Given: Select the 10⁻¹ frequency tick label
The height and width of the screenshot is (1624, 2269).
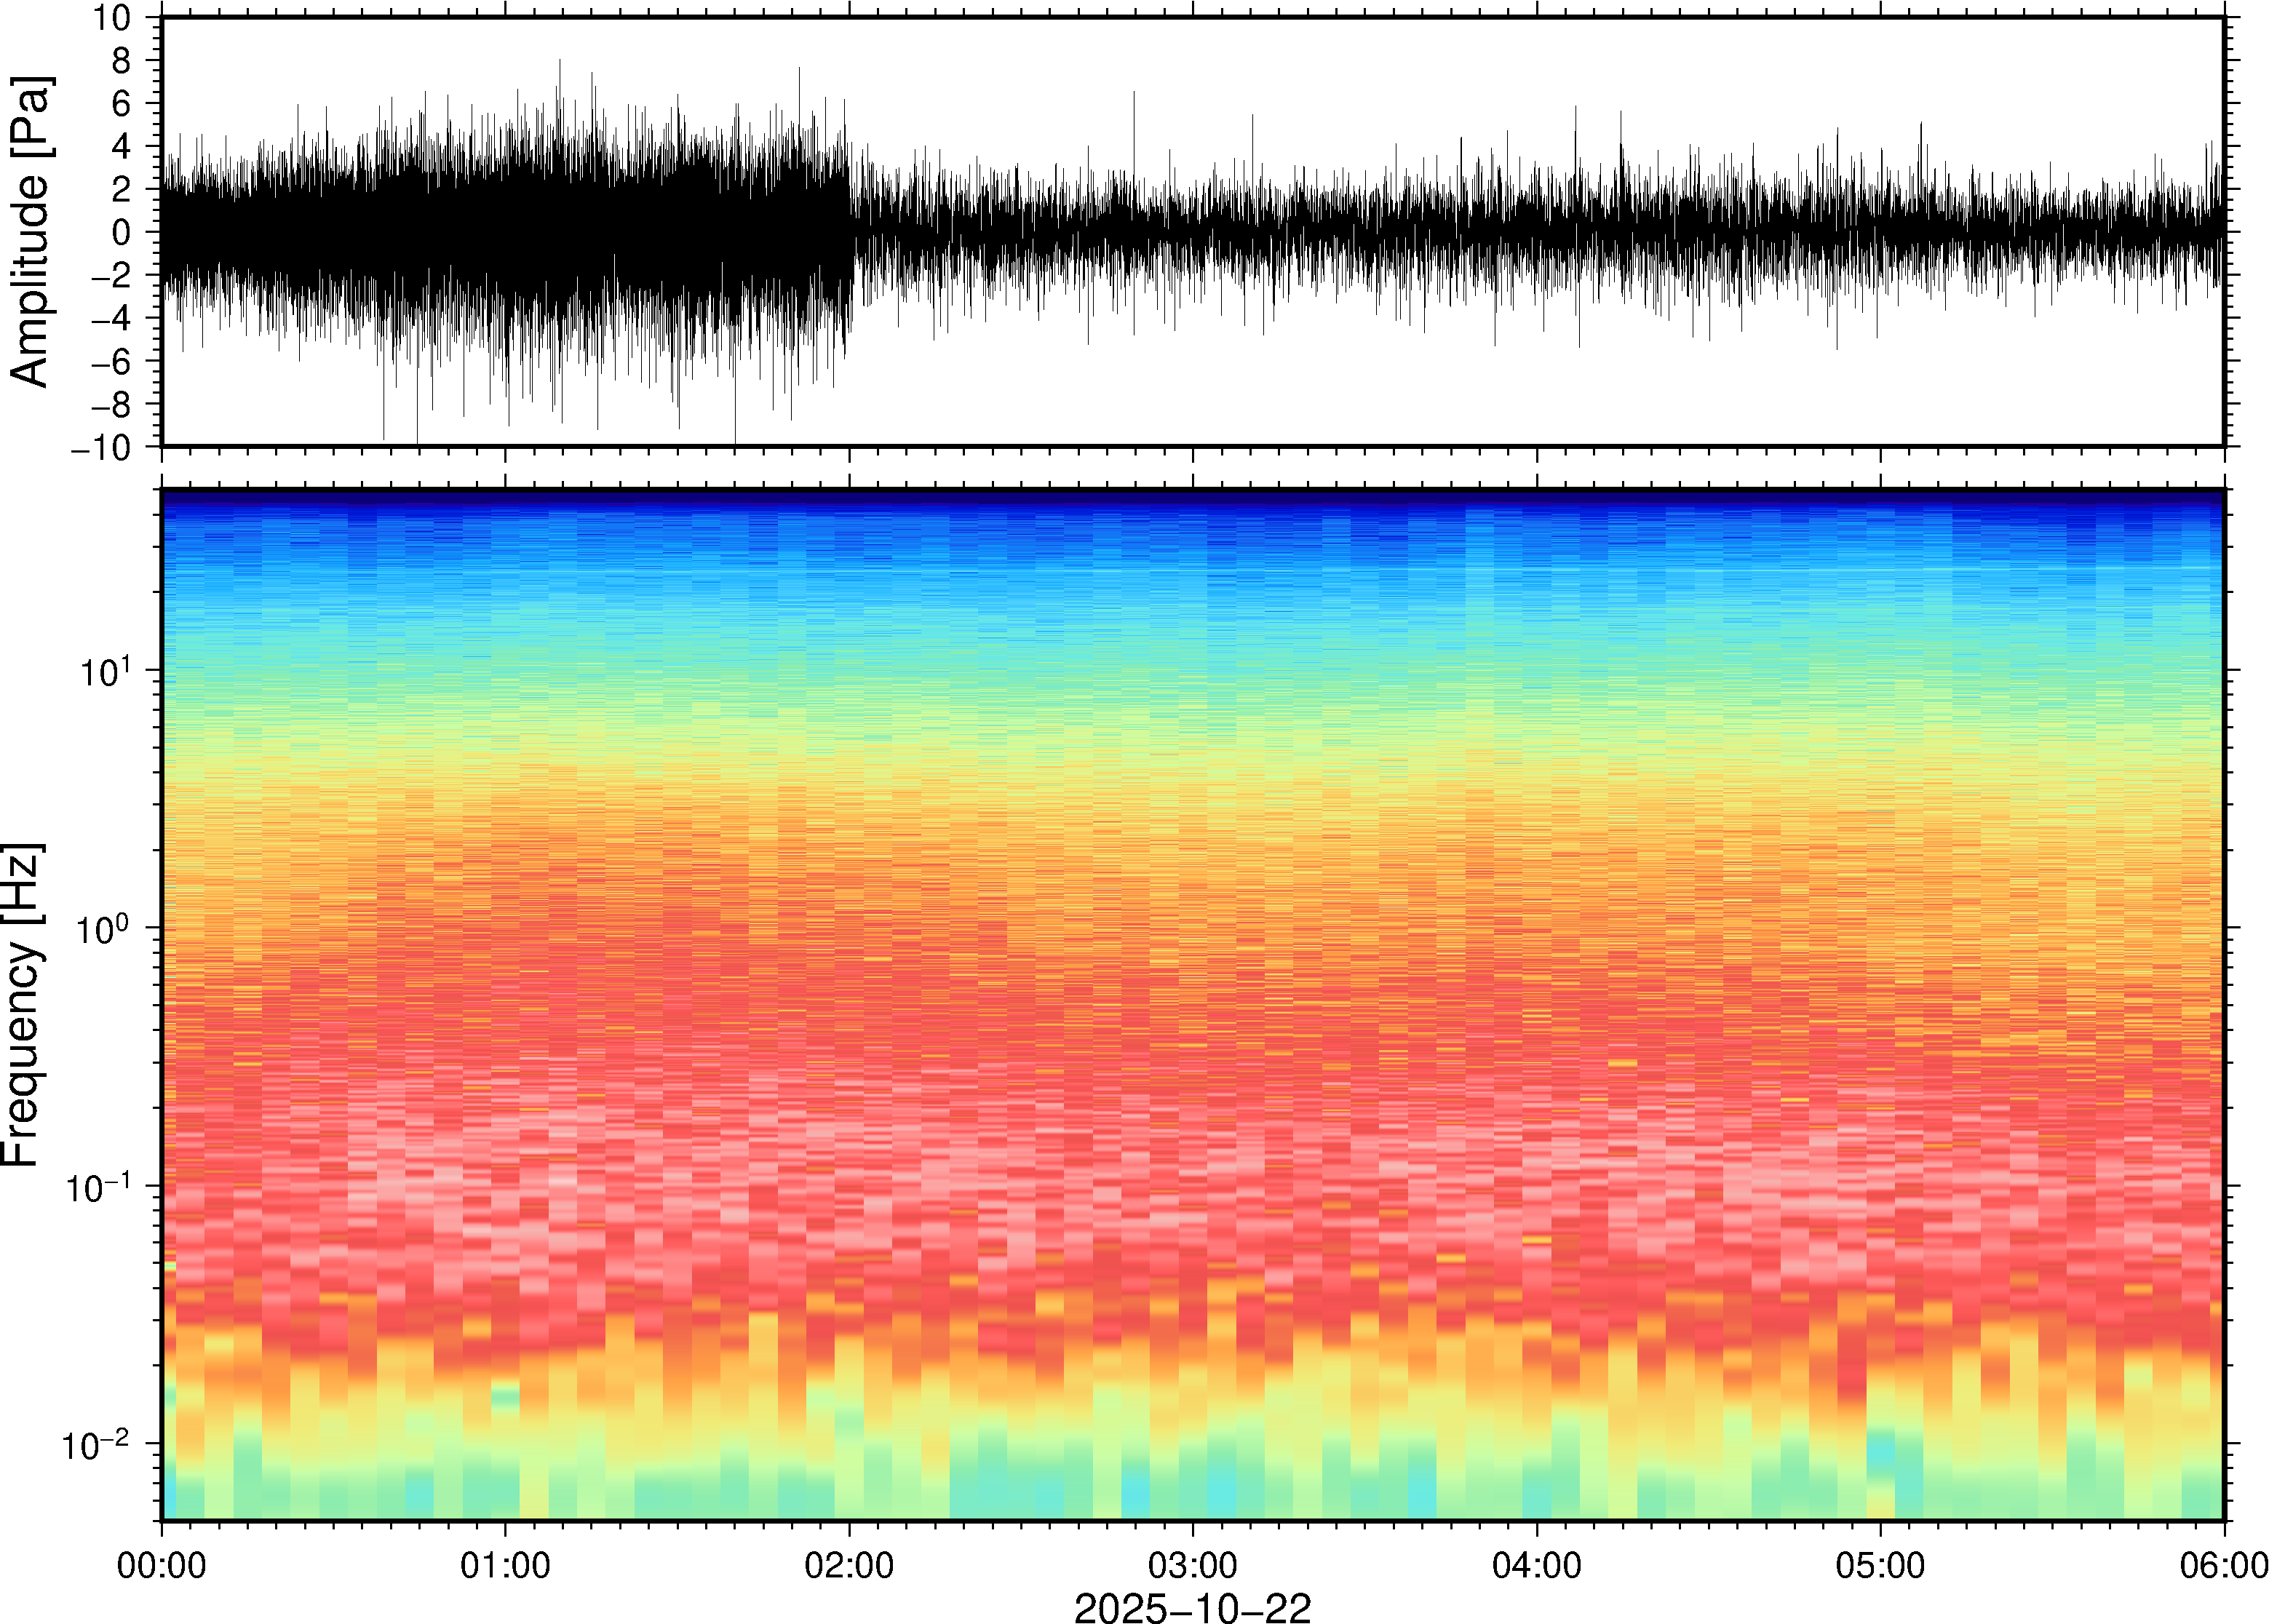Looking at the screenshot, I should coord(98,1187).
